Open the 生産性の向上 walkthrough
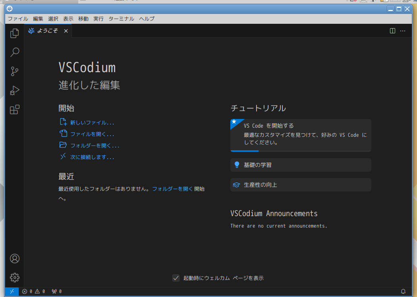 tap(301, 185)
